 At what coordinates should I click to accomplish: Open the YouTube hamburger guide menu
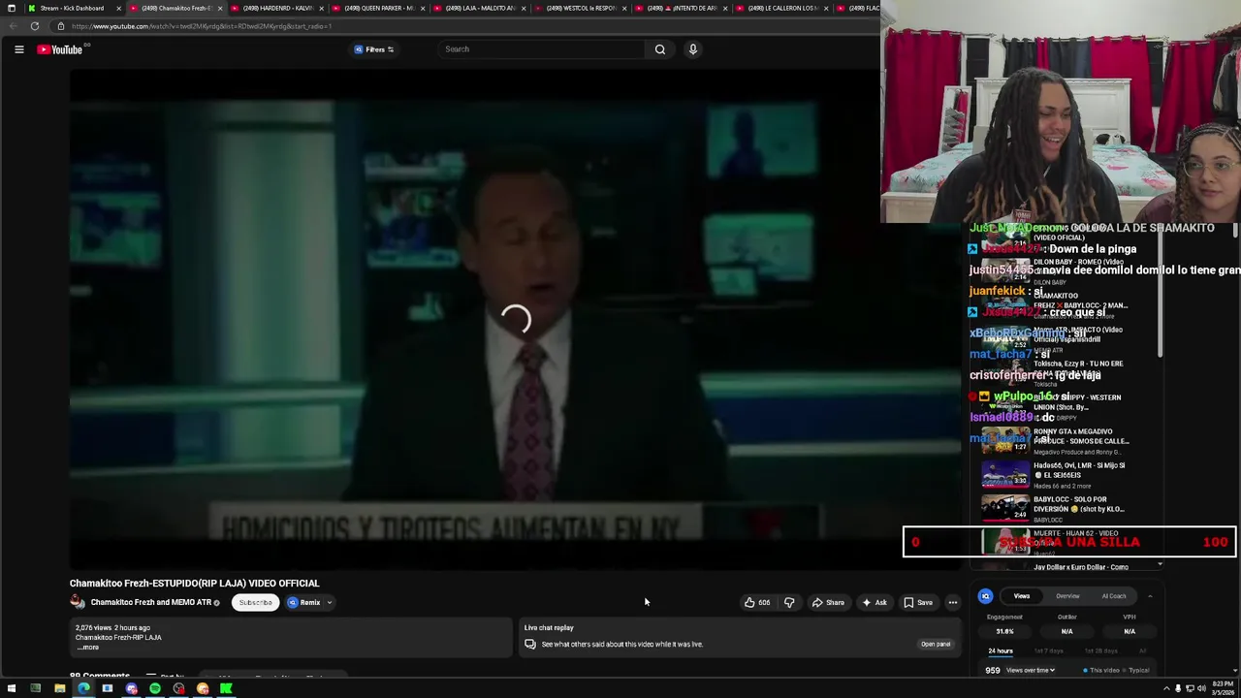pos(18,49)
